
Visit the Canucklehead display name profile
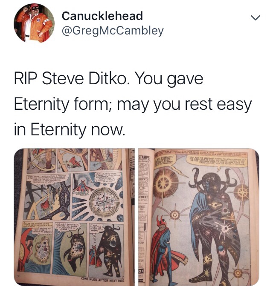pos(102,16)
